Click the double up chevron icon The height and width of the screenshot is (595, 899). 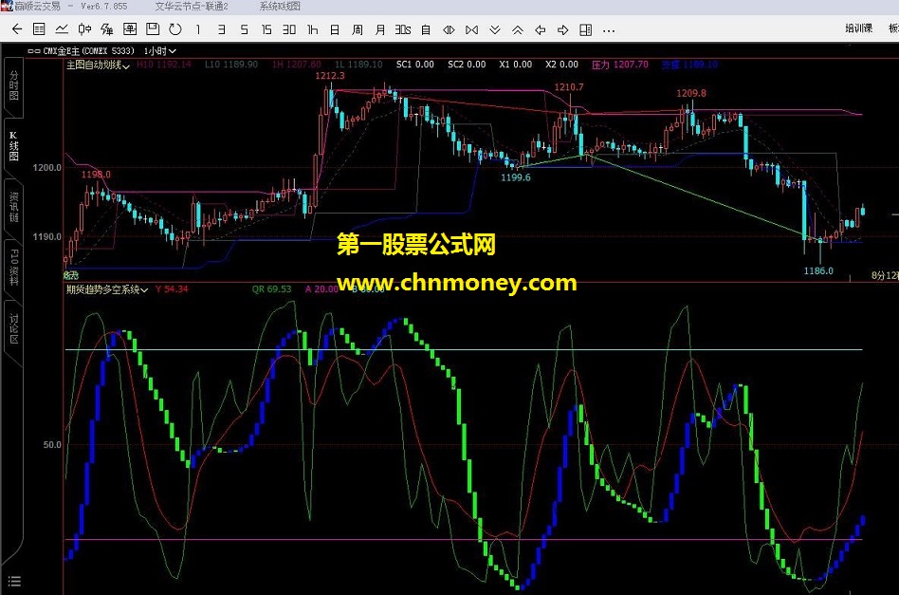pyautogui.click(x=517, y=29)
